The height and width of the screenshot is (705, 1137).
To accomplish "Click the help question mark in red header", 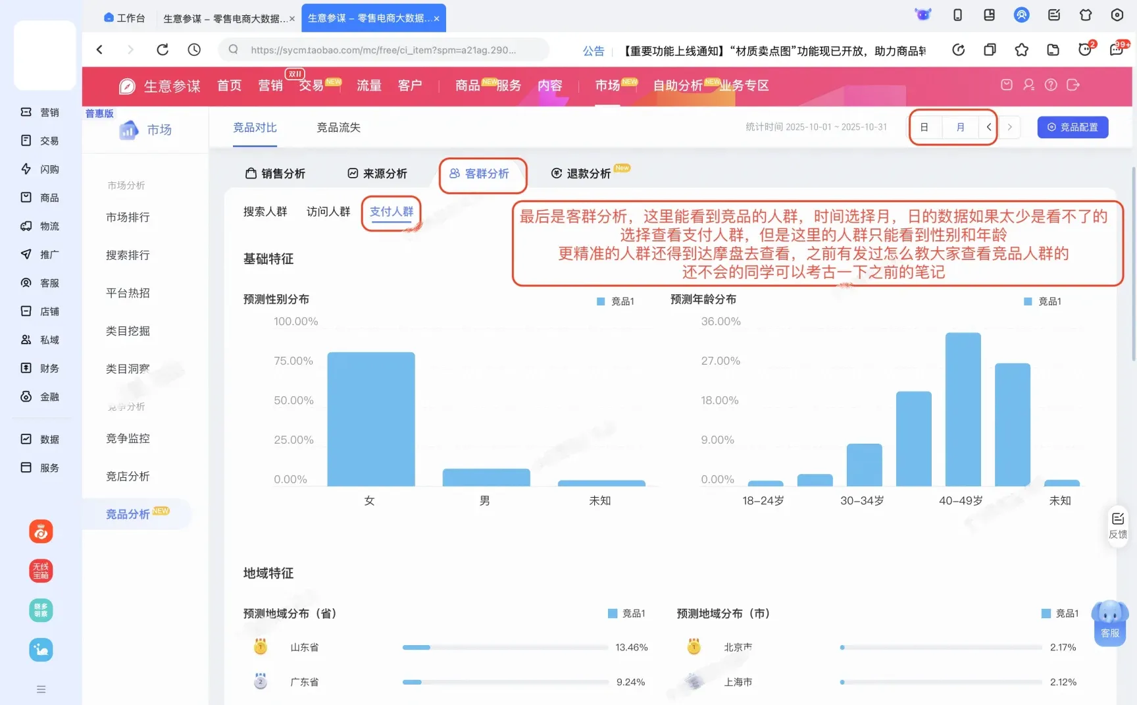I will tap(1051, 85).
